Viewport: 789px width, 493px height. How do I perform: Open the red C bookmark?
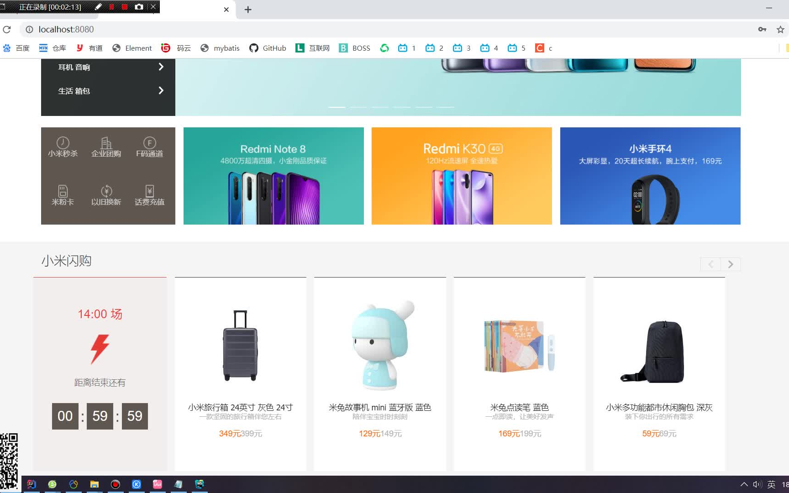pyautogui.click(x=544, y=48)
